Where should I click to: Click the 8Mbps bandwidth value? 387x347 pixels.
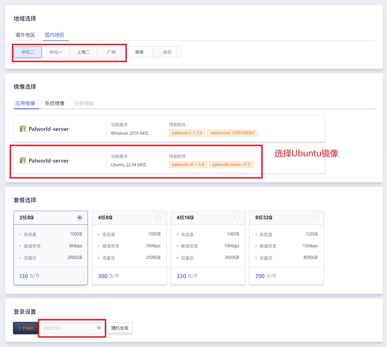point(75,246)
